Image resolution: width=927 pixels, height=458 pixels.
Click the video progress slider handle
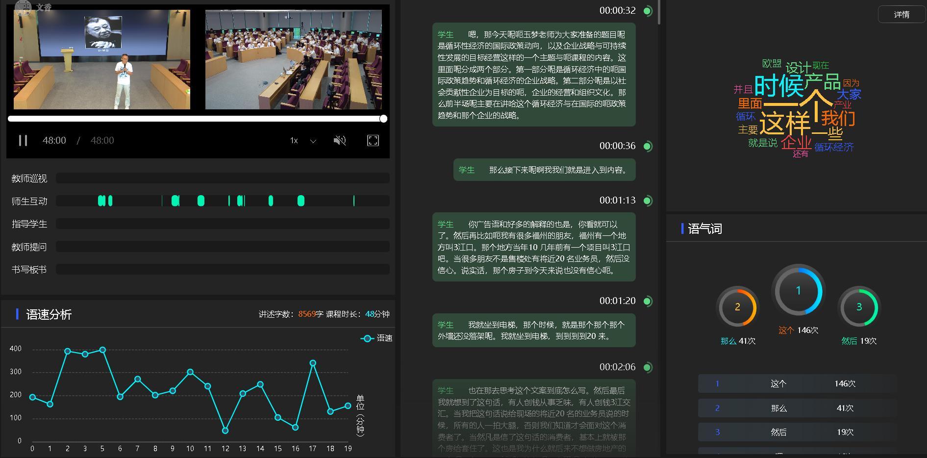383,119
